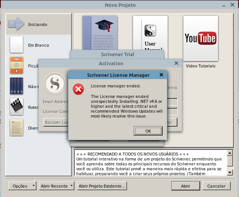
Task: Click the Scrivener Trial window title bar
Action: click(x=117, y=54)
